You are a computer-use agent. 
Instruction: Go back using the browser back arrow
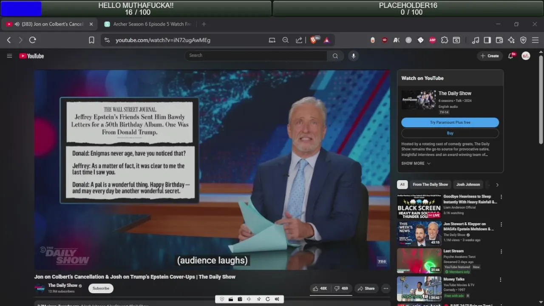tap(9, 40)
